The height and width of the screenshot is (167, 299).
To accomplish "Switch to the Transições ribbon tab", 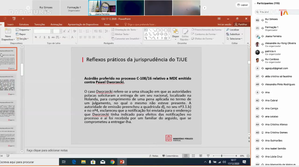I will point(39,24).
